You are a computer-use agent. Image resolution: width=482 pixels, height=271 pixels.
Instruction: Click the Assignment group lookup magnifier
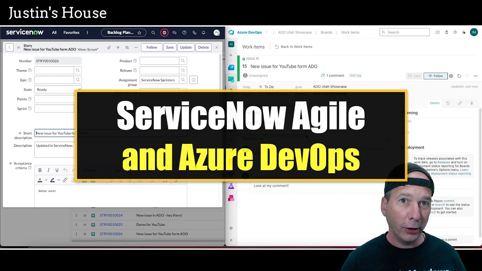pyautogui.click(x=183, y=80)
